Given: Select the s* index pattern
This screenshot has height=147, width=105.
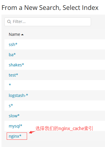Looking at the screenshot, I should (11, 106).
